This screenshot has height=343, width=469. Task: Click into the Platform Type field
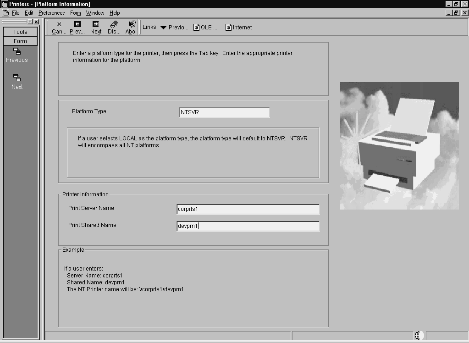(224, 112)
